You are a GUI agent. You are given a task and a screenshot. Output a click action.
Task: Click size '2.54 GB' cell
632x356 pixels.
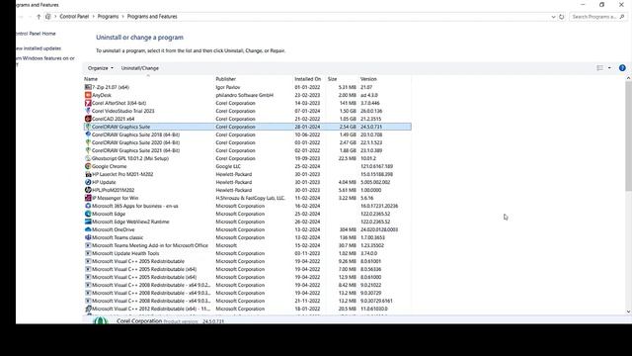(x=348, y=127)
